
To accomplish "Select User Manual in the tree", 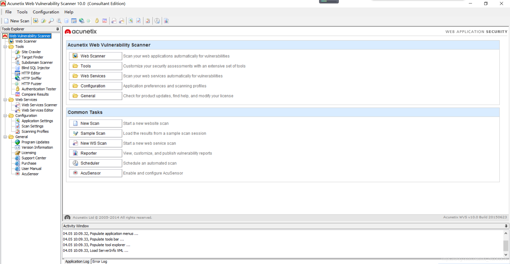I will tap(31, 169).
